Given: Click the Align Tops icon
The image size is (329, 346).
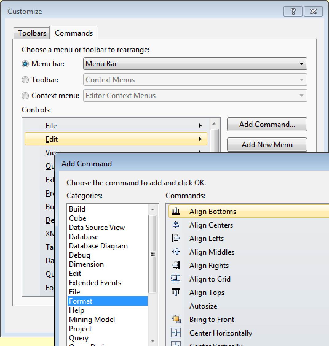Looking at the screenshot, I should point(176,292).
